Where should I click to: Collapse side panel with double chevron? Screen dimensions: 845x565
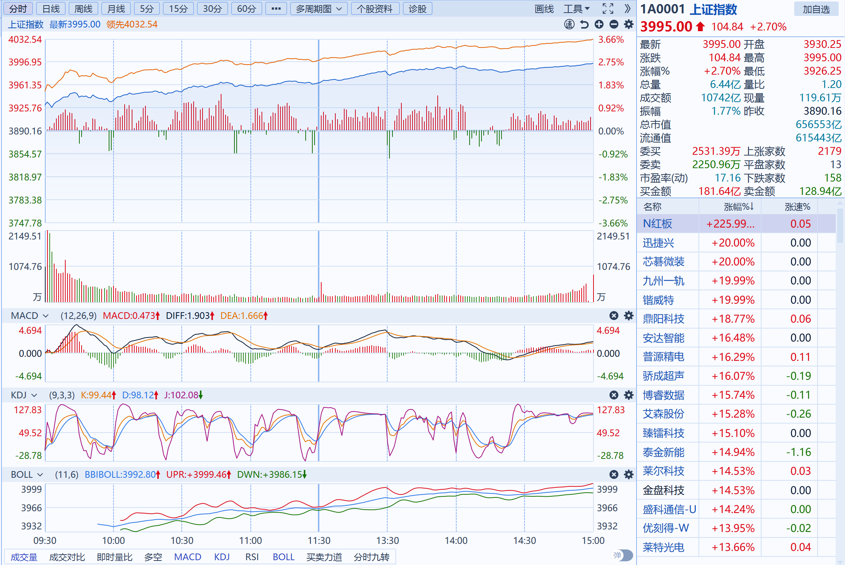click(x=627, y=9)
